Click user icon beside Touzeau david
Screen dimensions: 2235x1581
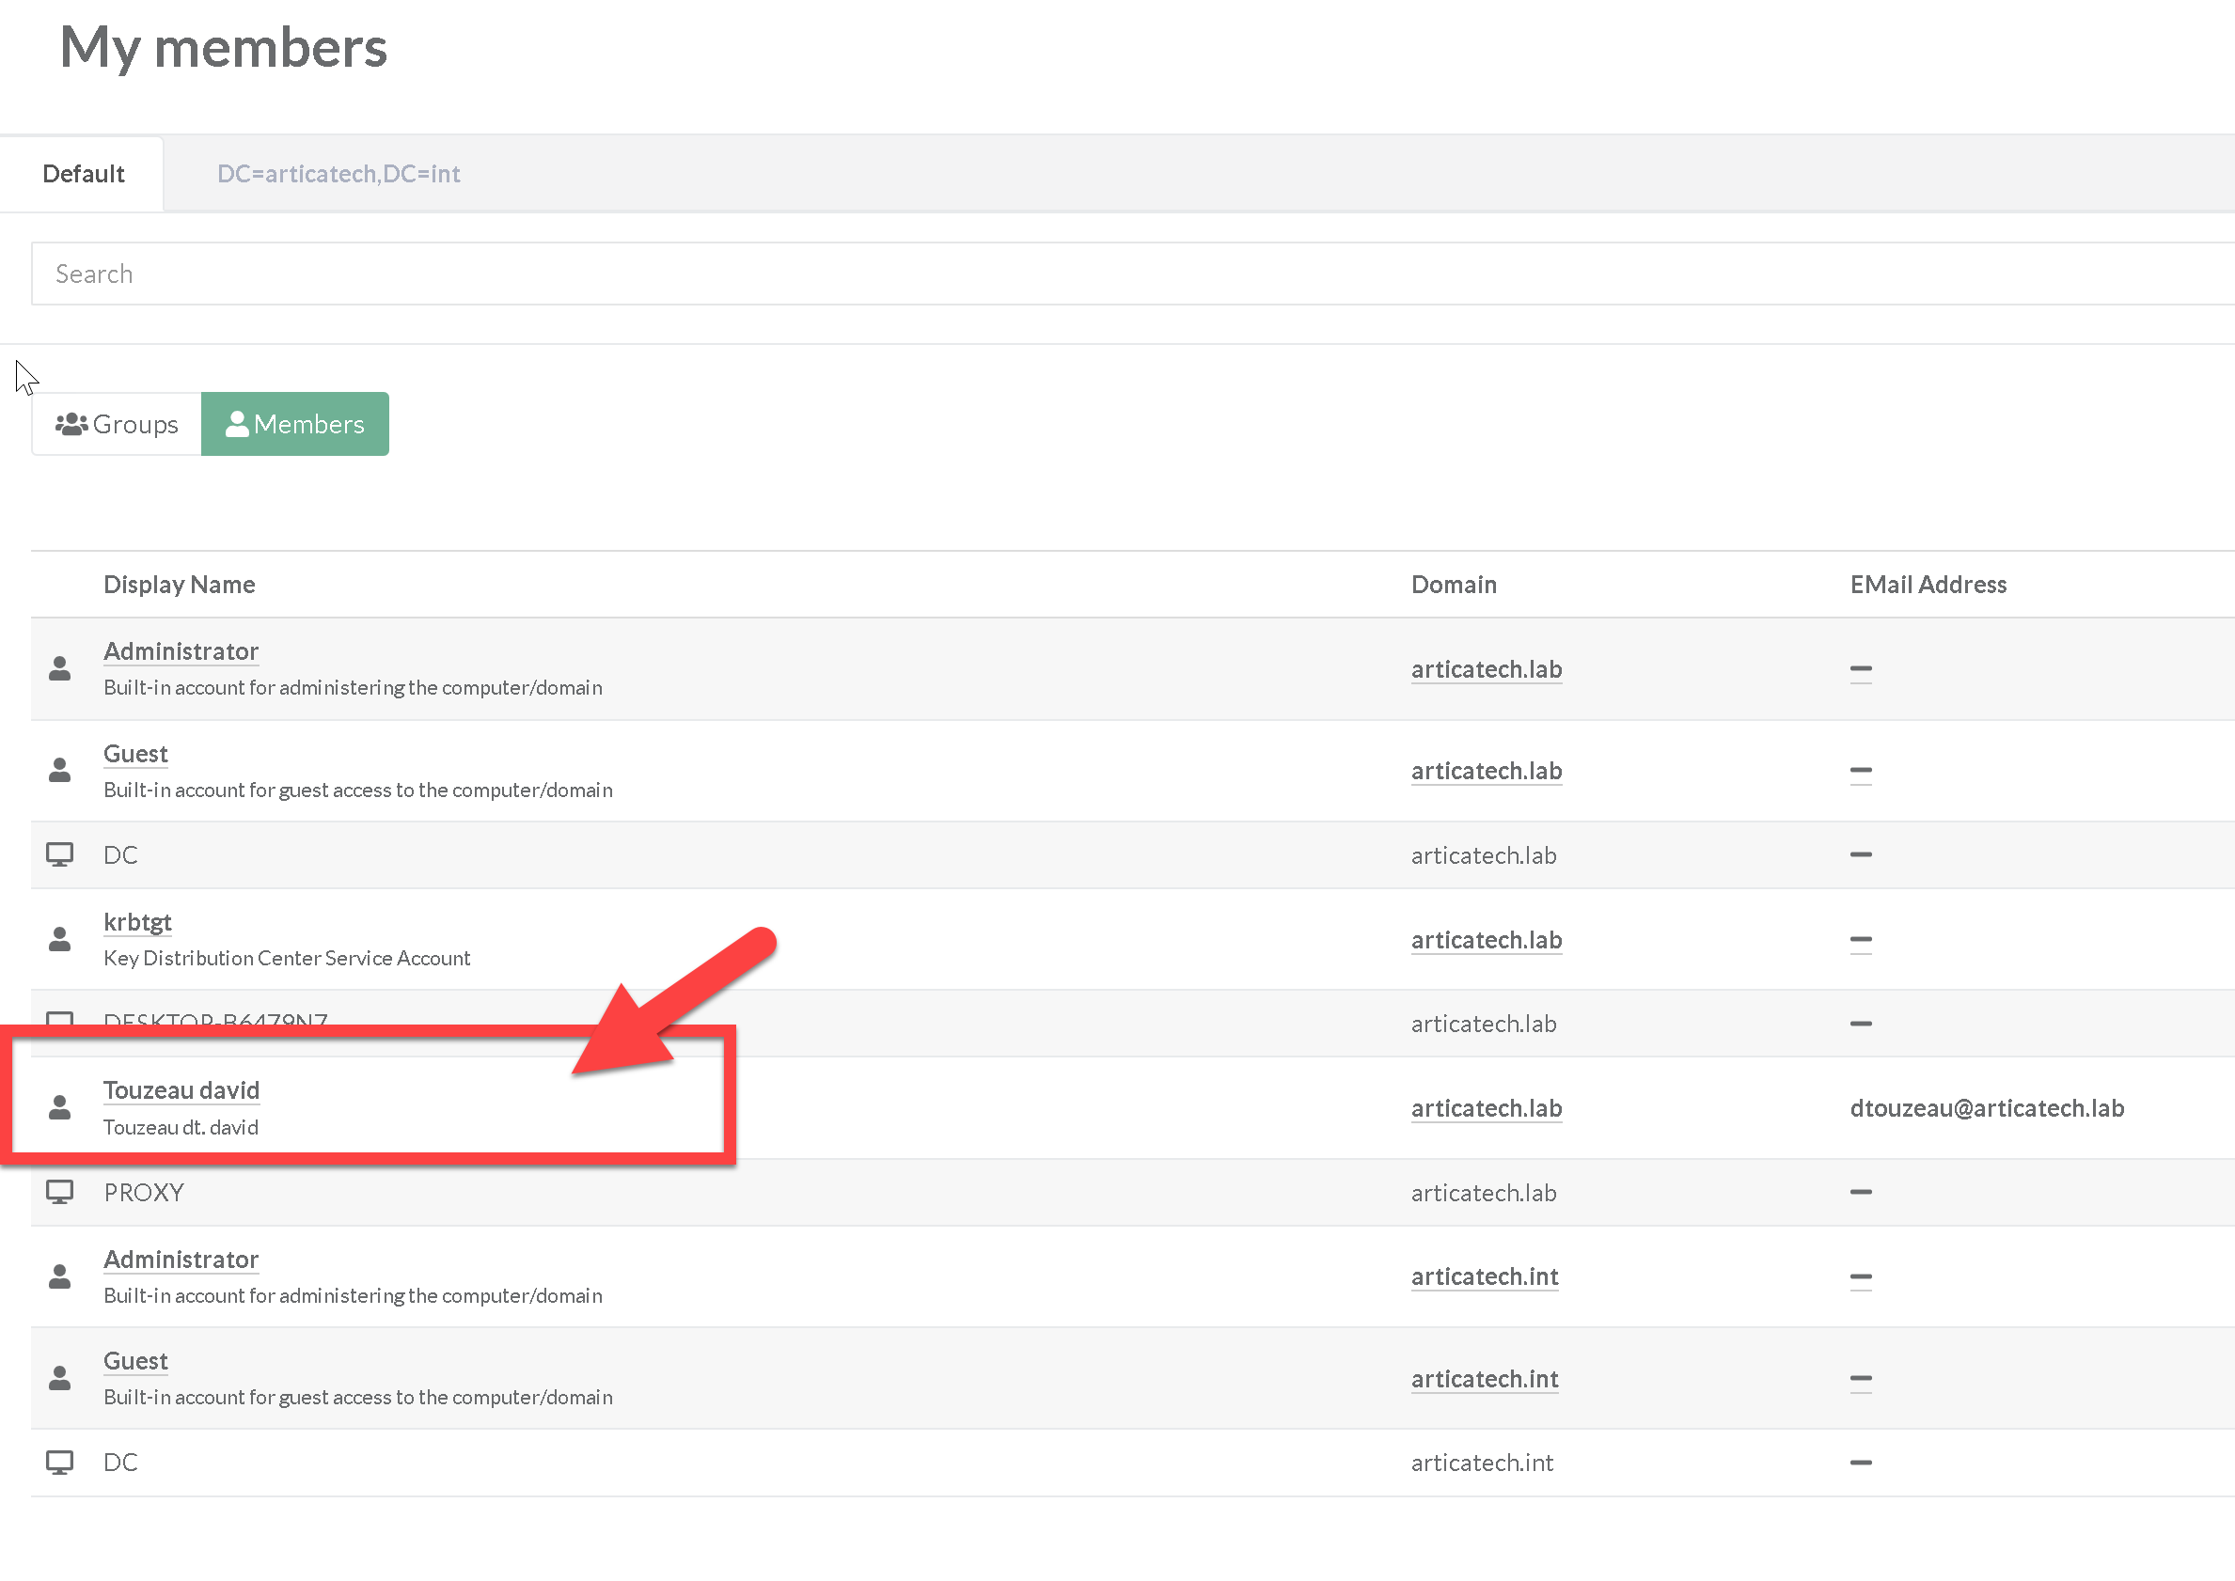(59, 1107)
